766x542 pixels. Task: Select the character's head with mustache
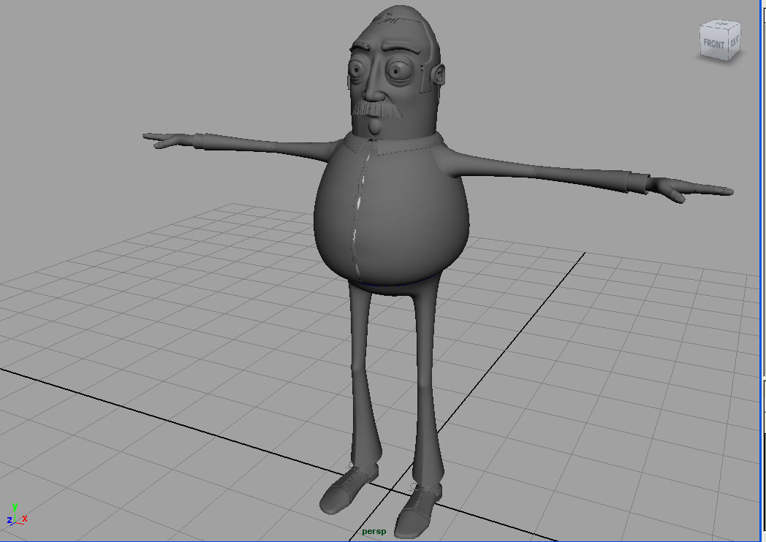click(x=395, y=73)
